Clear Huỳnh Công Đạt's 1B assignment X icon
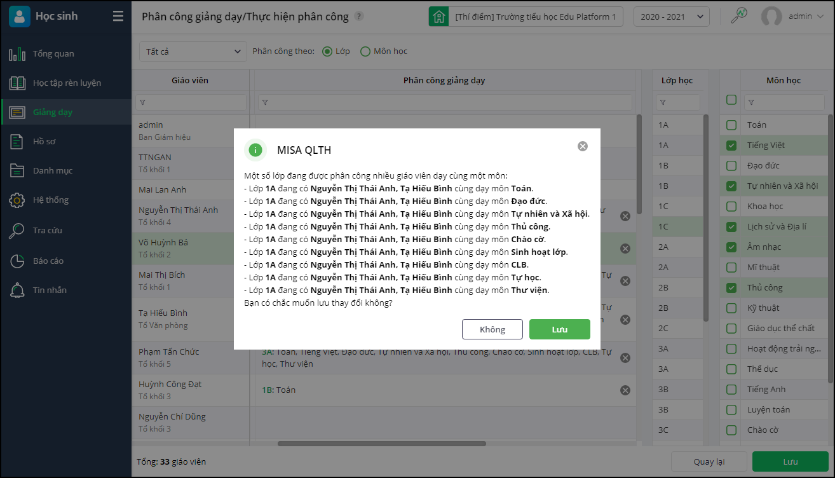 (x=625, y=390)
